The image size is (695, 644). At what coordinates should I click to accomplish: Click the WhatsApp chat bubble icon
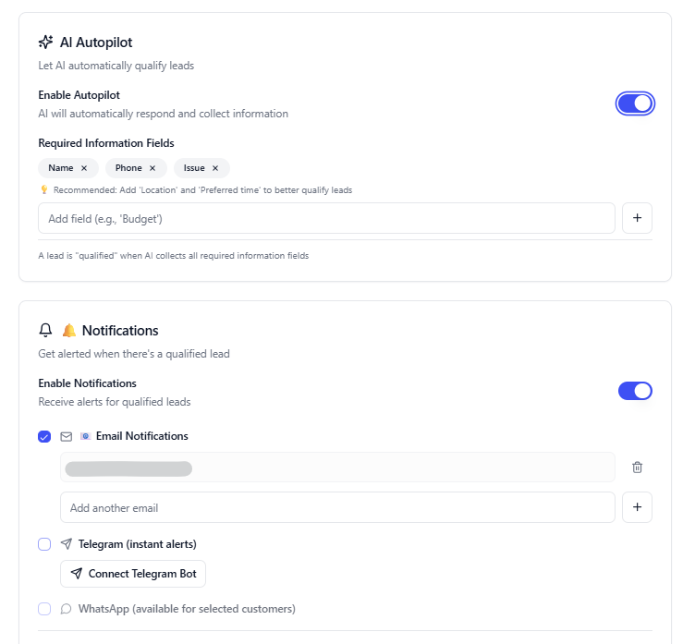pyautogui.click(x=67, y=609)
